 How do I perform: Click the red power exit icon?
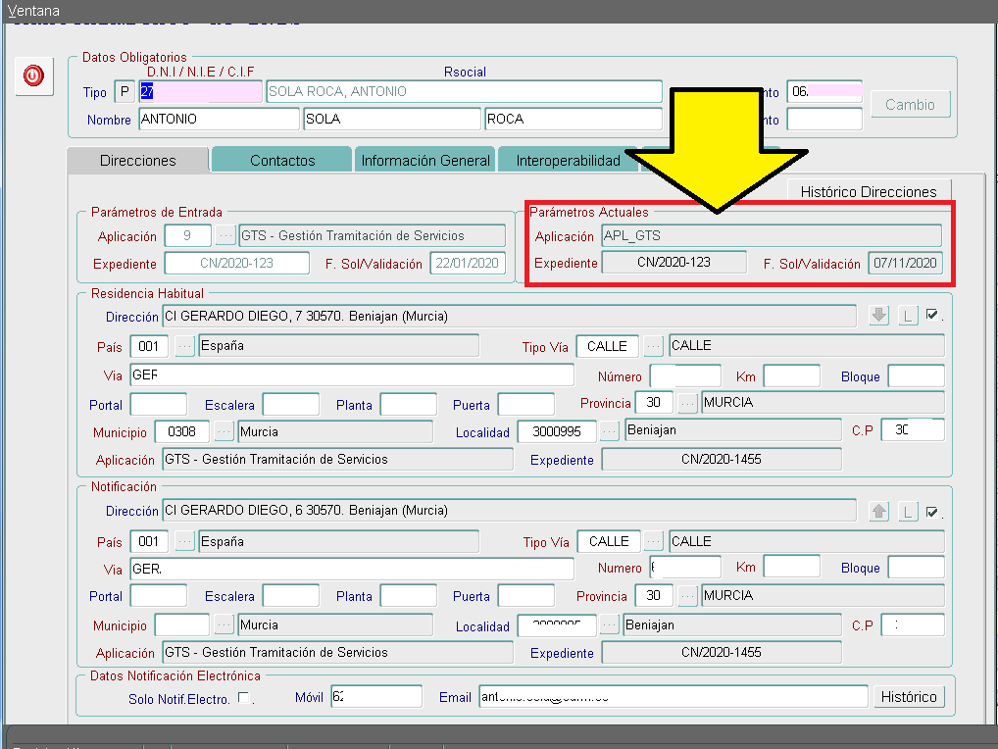coord(33,75)
